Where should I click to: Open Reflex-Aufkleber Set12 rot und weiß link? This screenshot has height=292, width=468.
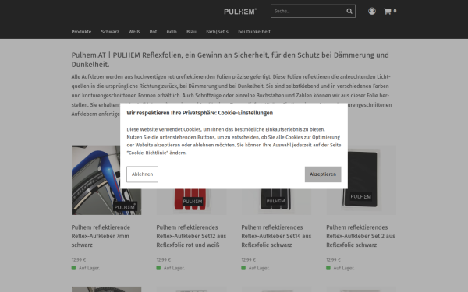(x=191, y=236)
